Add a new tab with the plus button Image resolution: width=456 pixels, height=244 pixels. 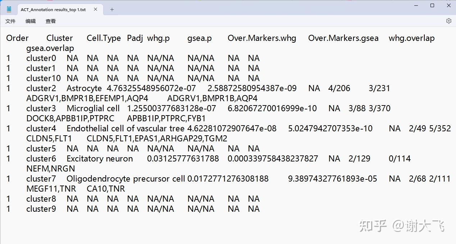(112, 10)
